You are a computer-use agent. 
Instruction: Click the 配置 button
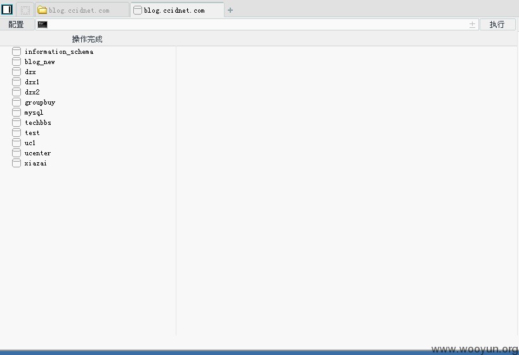click(x=16, y=25)
